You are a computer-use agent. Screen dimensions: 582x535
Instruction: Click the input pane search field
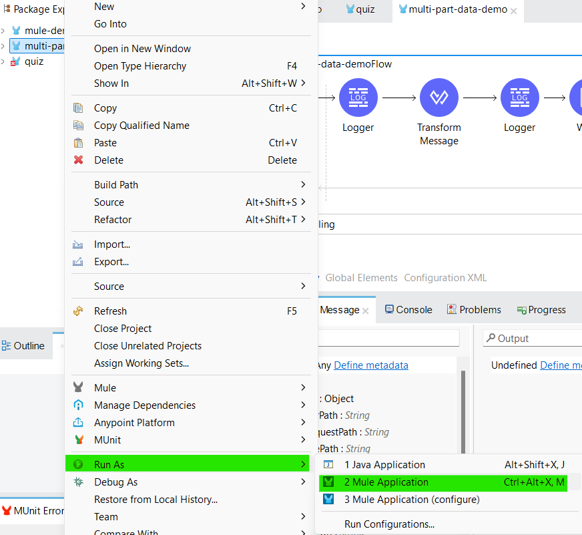point(388,338)
